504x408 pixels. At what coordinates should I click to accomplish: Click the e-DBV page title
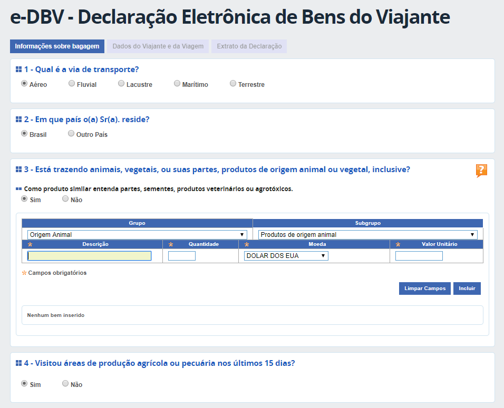(x=230, y=17)
